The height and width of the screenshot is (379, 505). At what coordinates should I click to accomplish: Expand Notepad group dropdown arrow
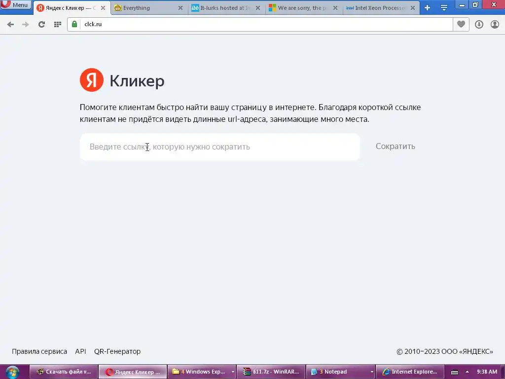click(372, 372)
